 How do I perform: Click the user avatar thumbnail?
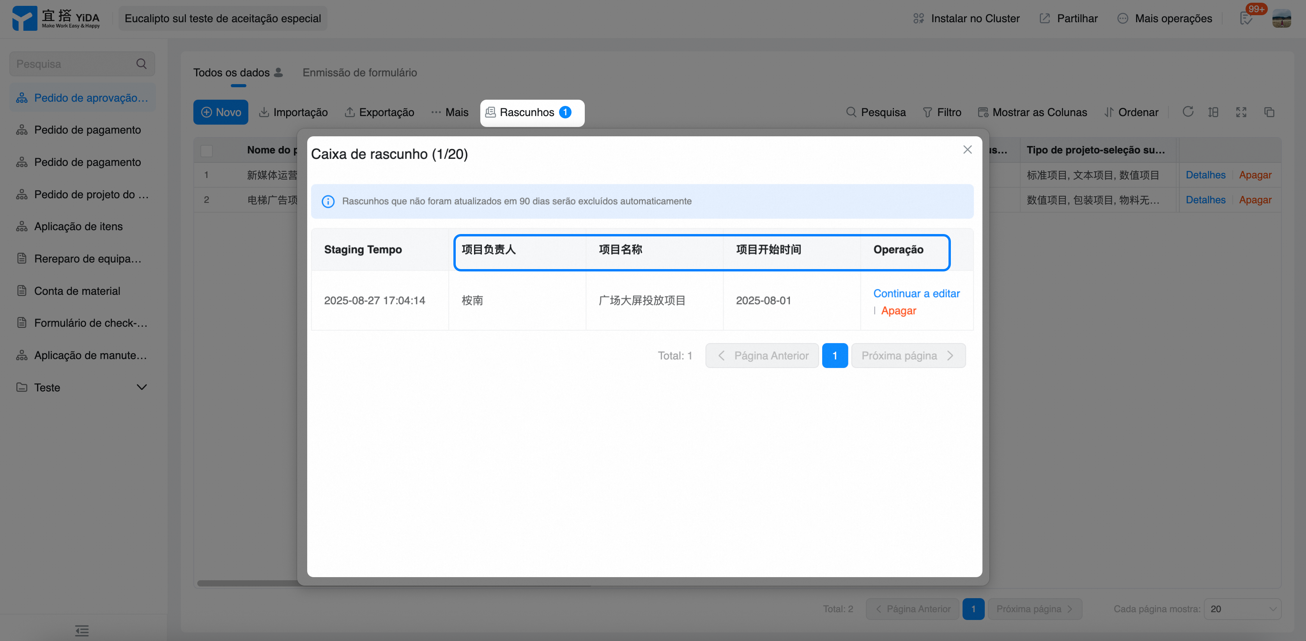(1282, 19)
